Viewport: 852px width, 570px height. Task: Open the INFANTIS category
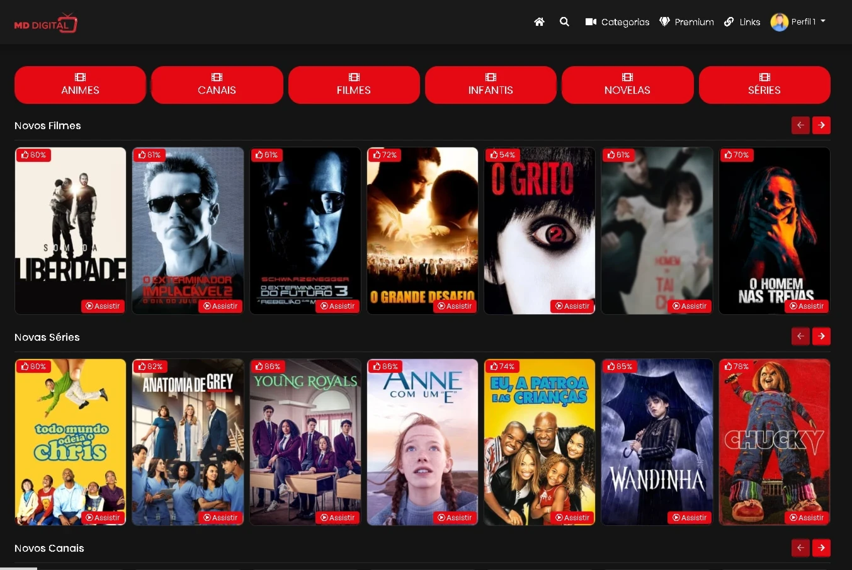click(491, 84)
